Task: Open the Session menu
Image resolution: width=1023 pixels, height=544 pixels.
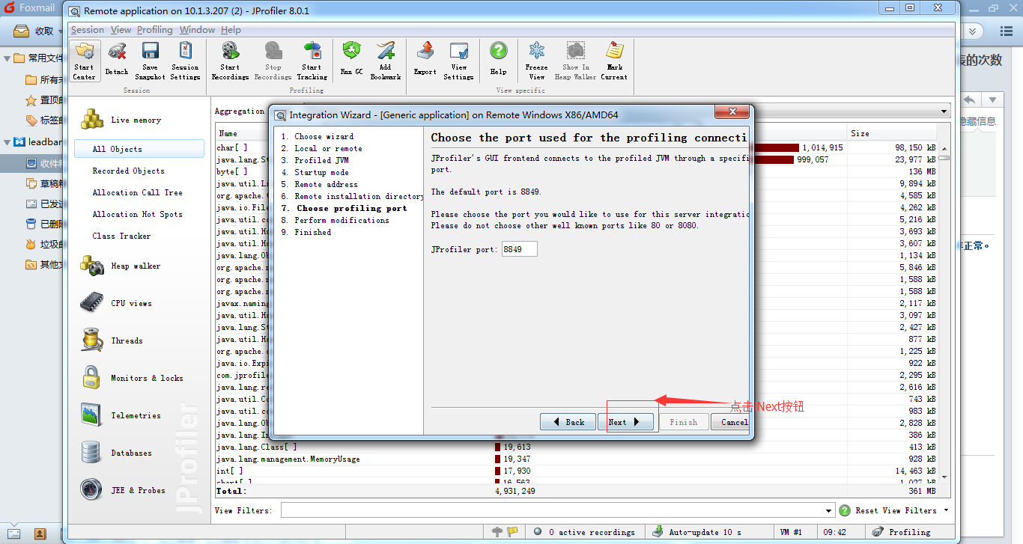Action: tap(87, 30)
